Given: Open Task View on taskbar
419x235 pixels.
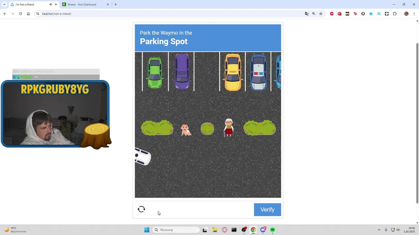Looking at the screenshot, I should (x=205, y=230).
